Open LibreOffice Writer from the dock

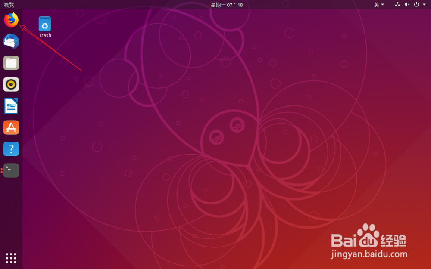tap(11, 106)
